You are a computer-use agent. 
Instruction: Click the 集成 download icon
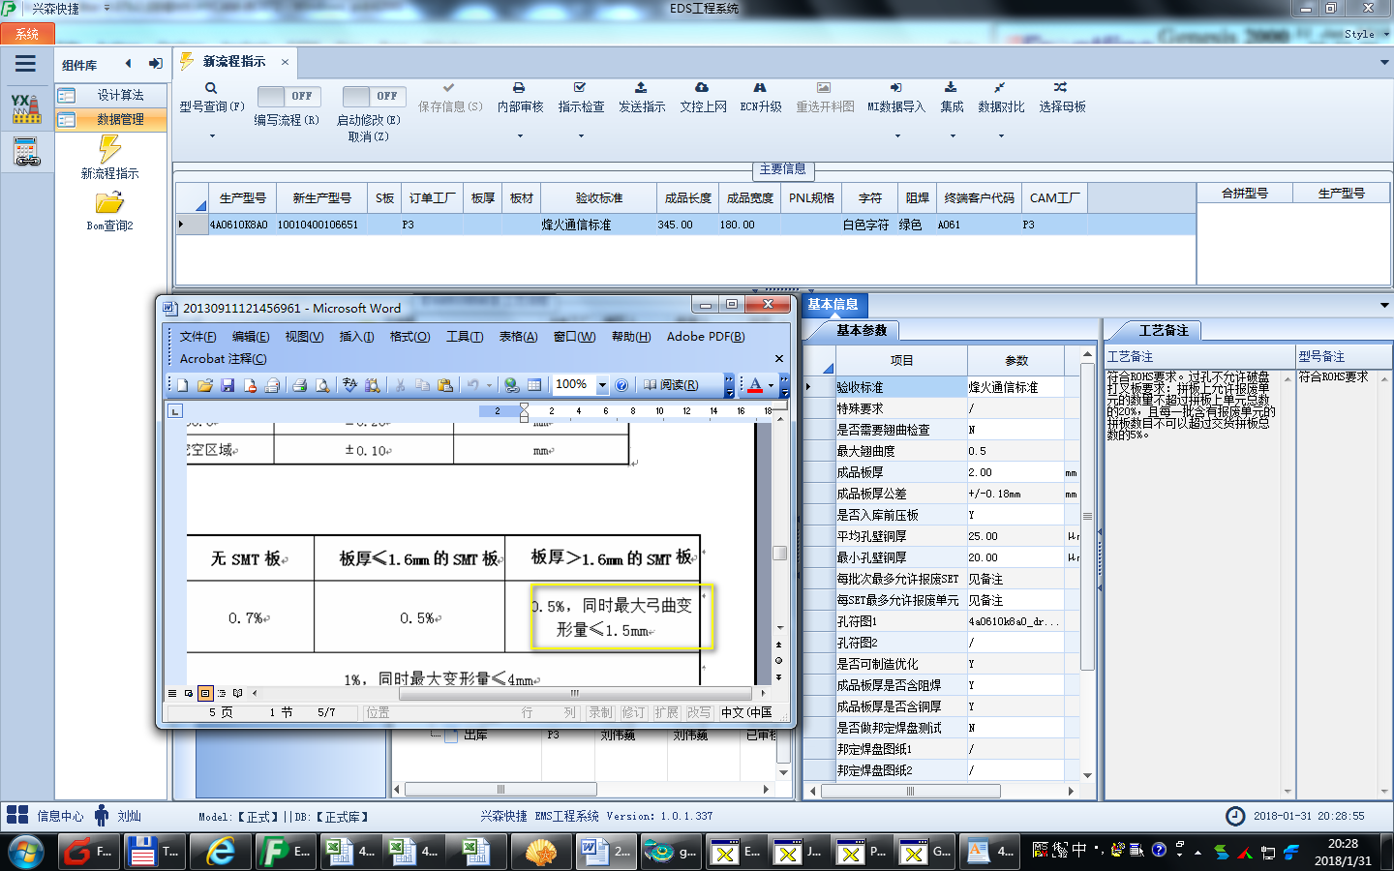(951, 87)
